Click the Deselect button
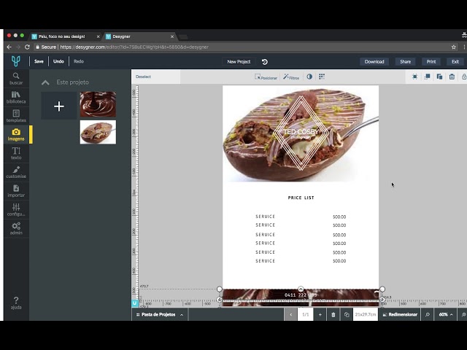This screenshot has width=467, height=350. [x=143, y=77]
